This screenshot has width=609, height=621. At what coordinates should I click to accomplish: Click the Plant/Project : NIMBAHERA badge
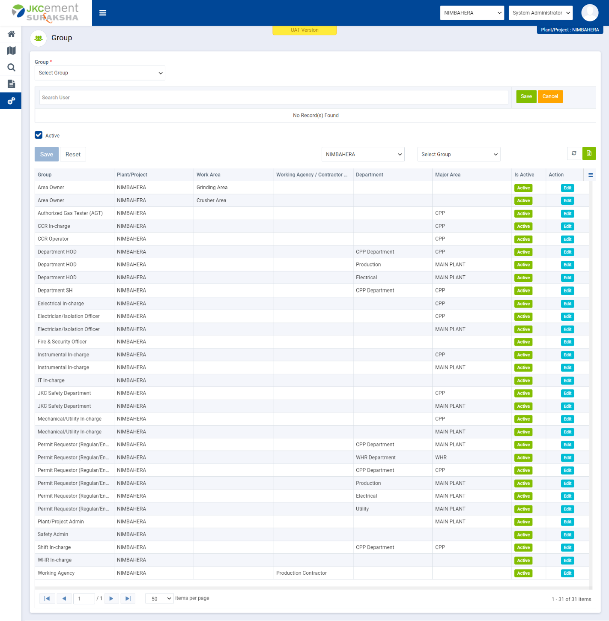pos(570,30)
